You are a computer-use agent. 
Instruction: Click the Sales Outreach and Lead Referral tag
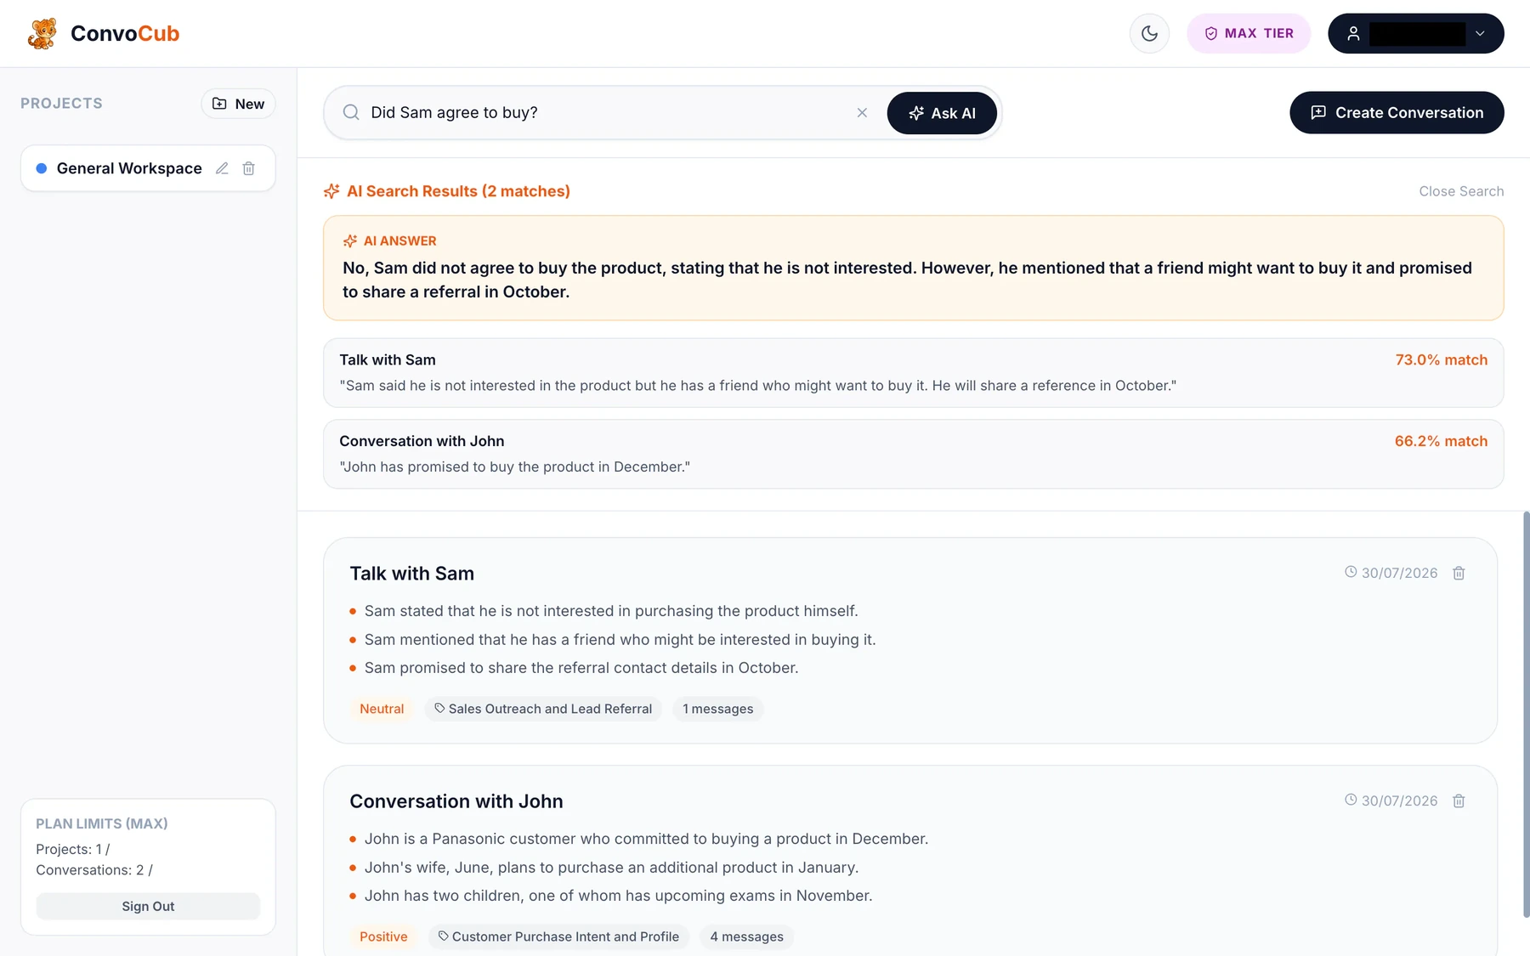[543, 709]
